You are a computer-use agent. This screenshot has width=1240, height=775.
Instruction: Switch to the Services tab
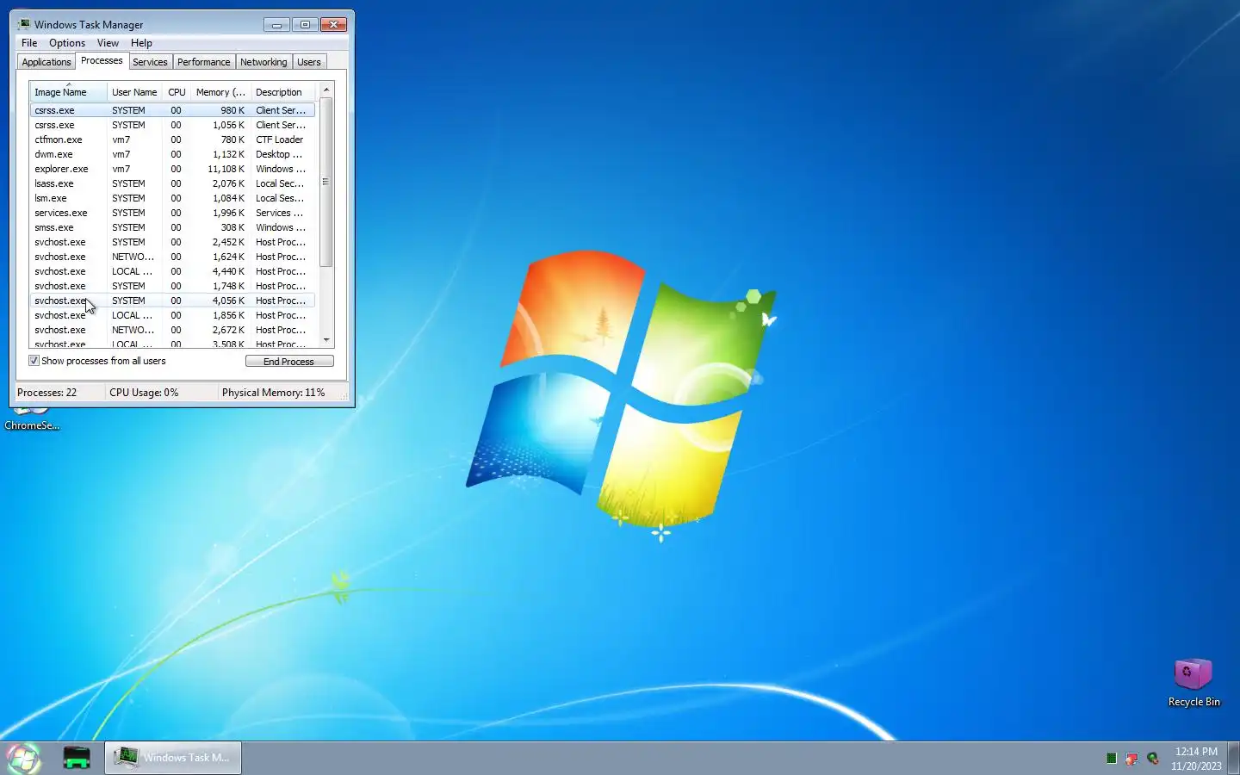click(150, 62)
